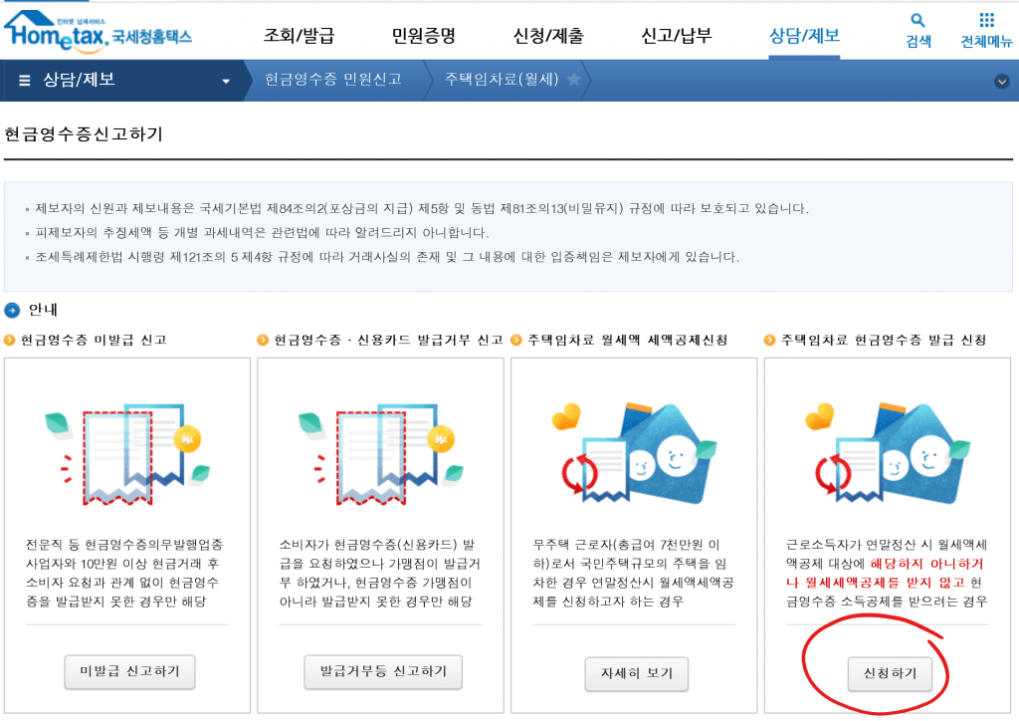Click the highlighted 상담/제보 menu item
The height and width of the screenshot is (721, 1019).
point(807,33)
